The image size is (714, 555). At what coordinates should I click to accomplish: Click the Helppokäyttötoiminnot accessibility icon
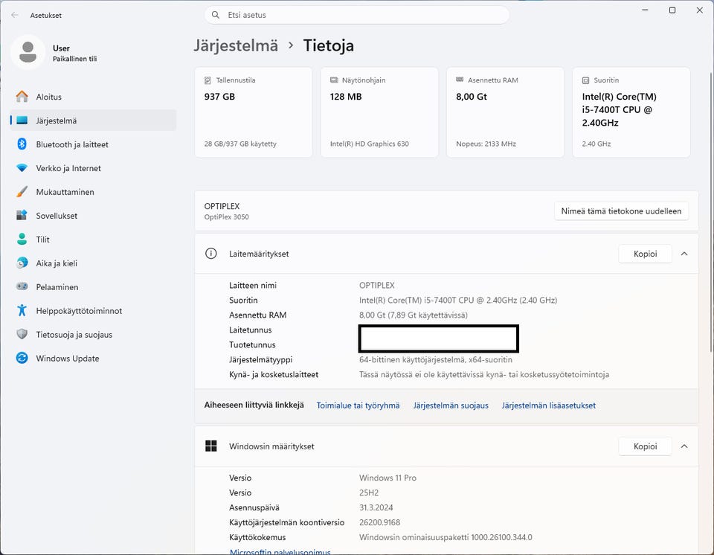pyautogui.click(x=22, y=310)
